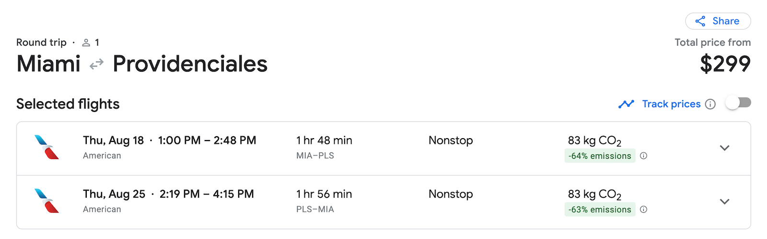Click the -64% emissions badge
767x239 pixels.
pyautogui.click(x=600, y=156)
